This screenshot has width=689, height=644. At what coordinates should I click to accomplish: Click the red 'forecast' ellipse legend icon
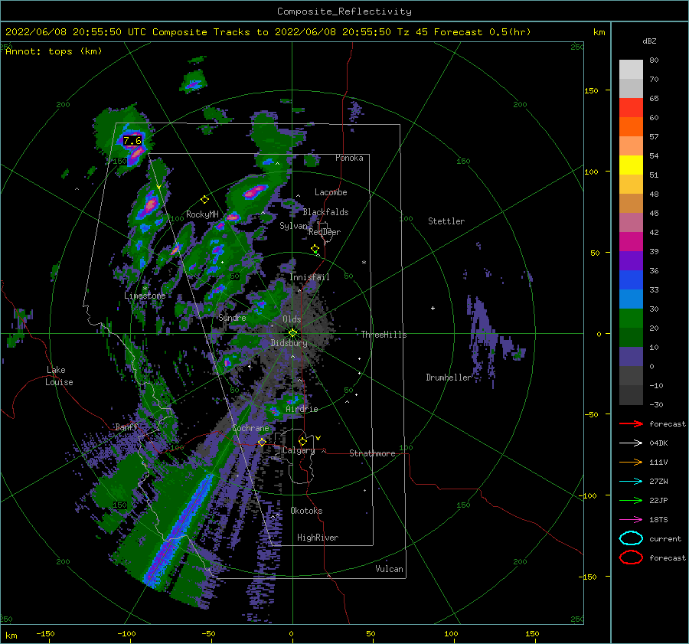pyautogui.click(x=631, y=557)
